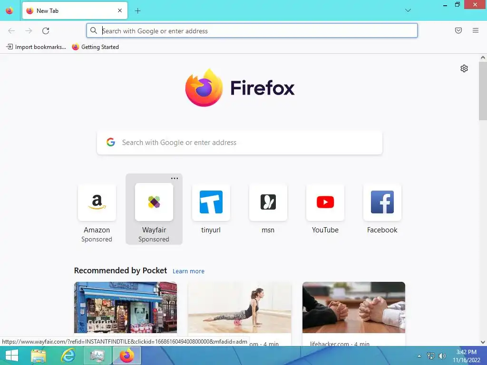
Task: Click the magnifier icon in address bar
Action: [x=94, y=30]
